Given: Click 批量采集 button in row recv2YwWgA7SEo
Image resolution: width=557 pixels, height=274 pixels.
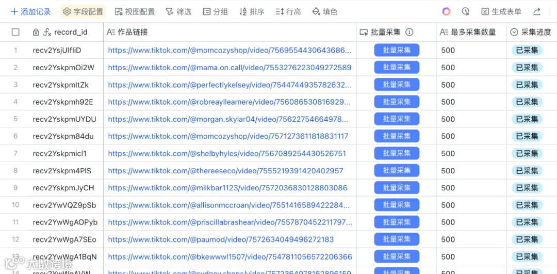Looking at the screenshot, I should (x=397, y=239).
